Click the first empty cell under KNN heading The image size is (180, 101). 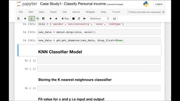click(x=99, y=61)
